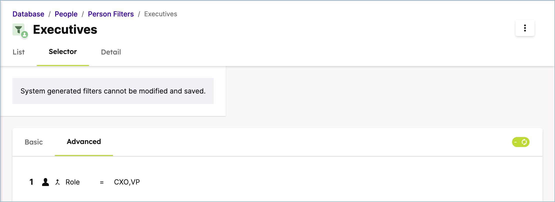Click the equals operator in rule 1
Image resolution: width=555 pixels, height=202 pixels.
[102, 182]
